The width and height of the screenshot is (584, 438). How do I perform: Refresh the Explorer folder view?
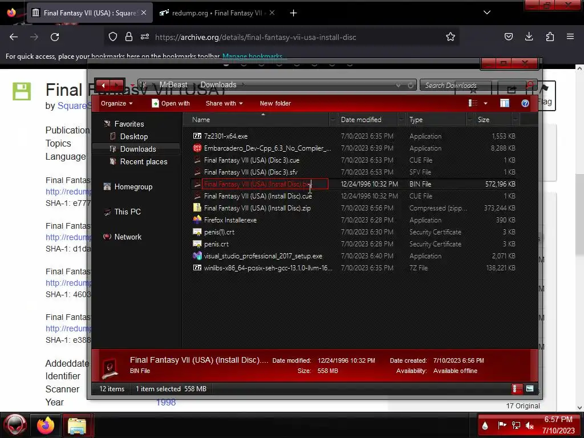(411, 86)
